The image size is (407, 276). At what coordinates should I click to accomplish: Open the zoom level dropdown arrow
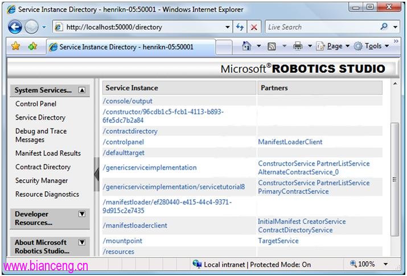pos(386,264)
